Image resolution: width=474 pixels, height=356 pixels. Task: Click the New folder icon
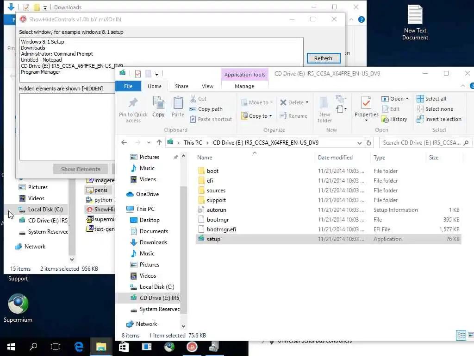point(324,103)
